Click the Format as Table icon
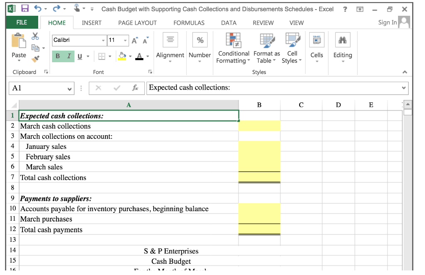Viewport: 425px width, 275px height. (267, 40)
